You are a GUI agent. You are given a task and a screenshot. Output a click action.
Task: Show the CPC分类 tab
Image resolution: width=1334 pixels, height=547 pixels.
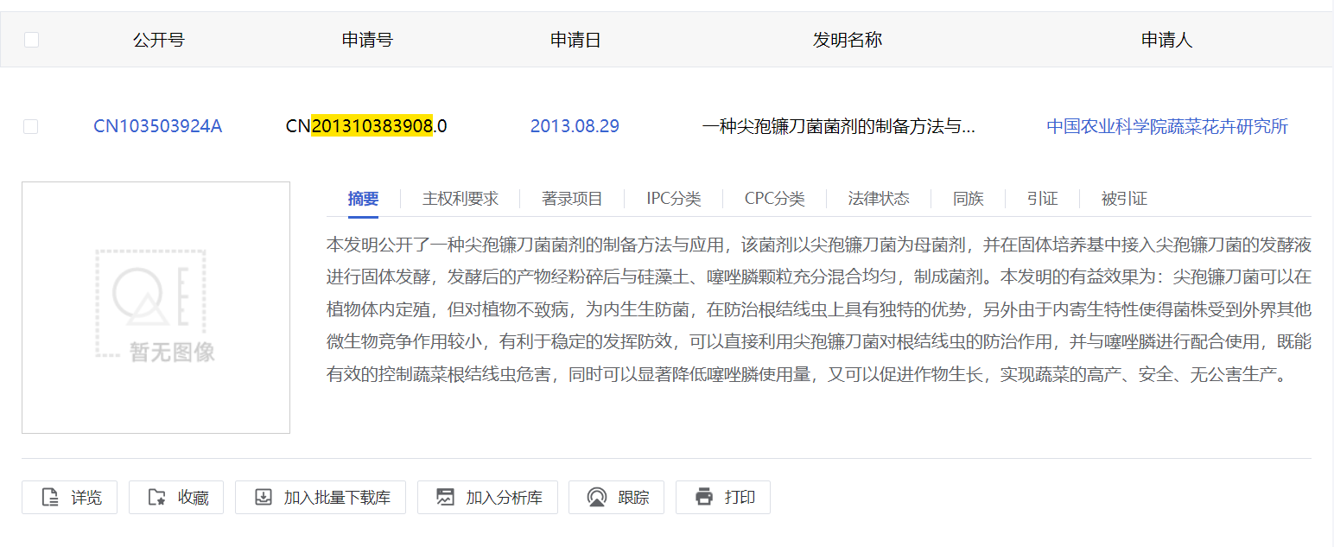[774, 199]
